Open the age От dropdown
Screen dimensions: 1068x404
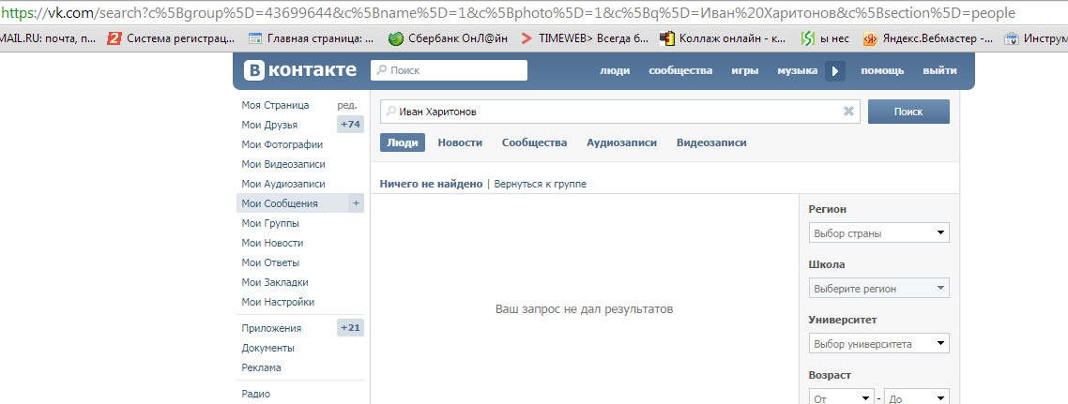(x=841, y=397)
